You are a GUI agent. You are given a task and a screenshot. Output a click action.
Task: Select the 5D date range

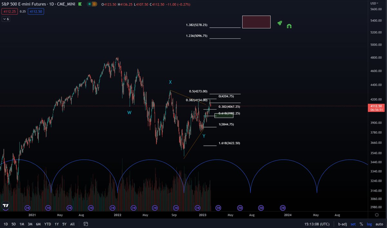click(x=14, y=224)
